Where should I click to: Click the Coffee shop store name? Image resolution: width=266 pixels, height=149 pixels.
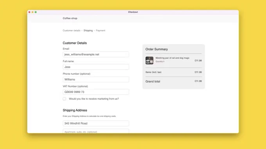click(70, 18)
